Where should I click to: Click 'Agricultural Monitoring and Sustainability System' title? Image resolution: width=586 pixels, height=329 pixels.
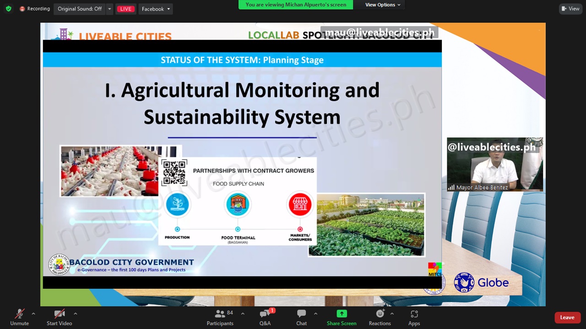click(242, 103)
